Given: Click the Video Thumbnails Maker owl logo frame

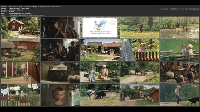Looking at the screenshot, I should coord(100,27).
